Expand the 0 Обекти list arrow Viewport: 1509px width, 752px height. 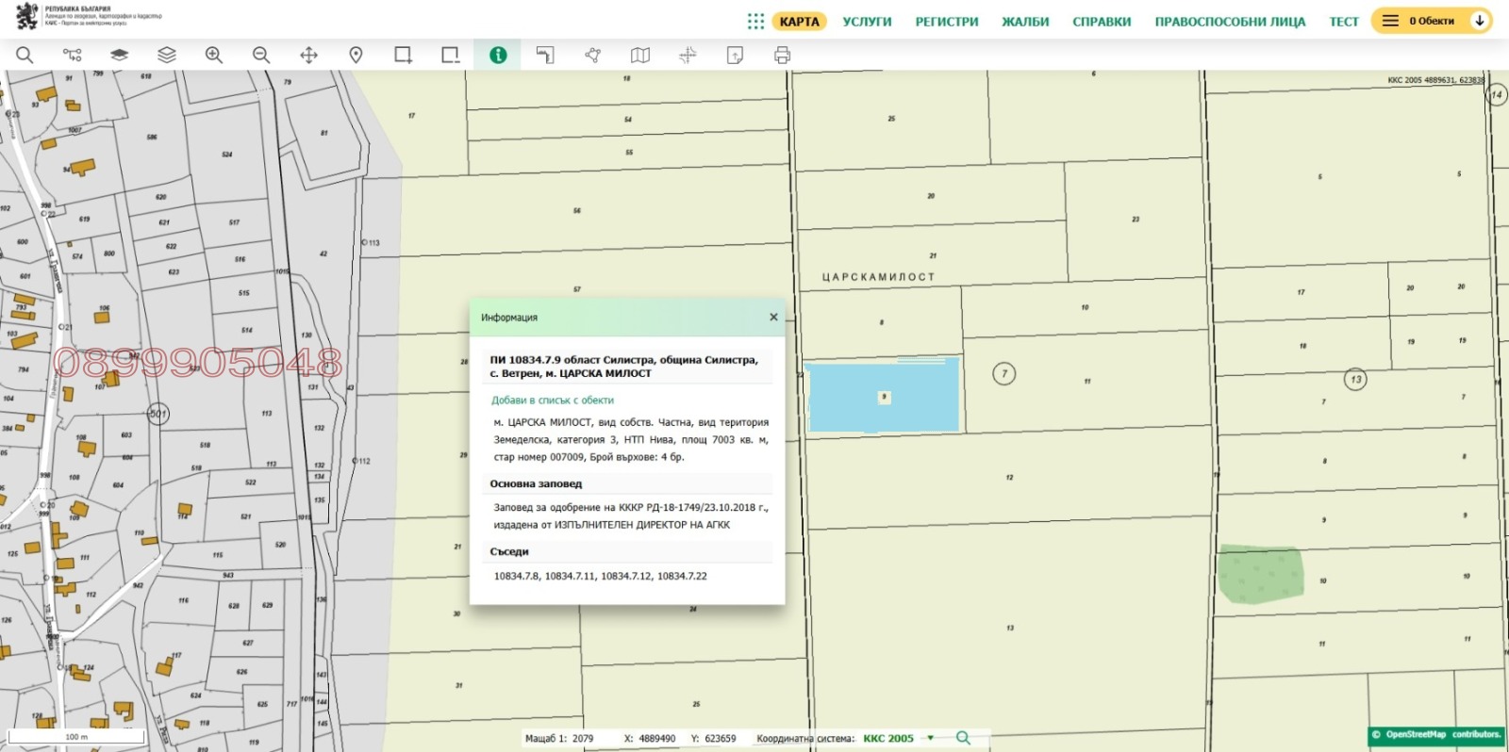pos(1480,21)
